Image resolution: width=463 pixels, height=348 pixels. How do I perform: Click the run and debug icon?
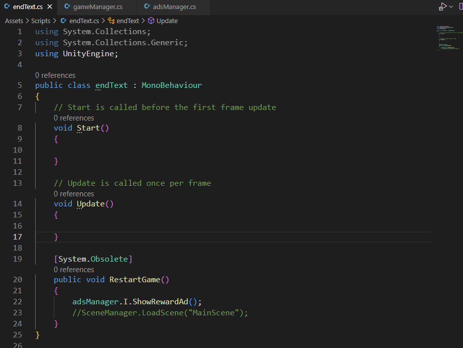click(x=442, y=7)
